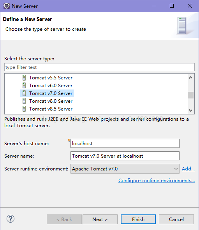Click the Tomcat v7.0 Server icon

24,93
